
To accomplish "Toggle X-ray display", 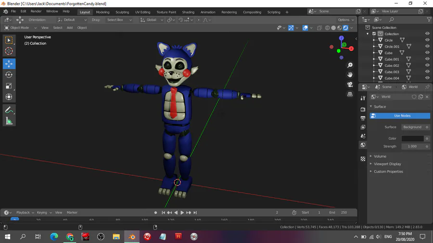I will point(319,28).
